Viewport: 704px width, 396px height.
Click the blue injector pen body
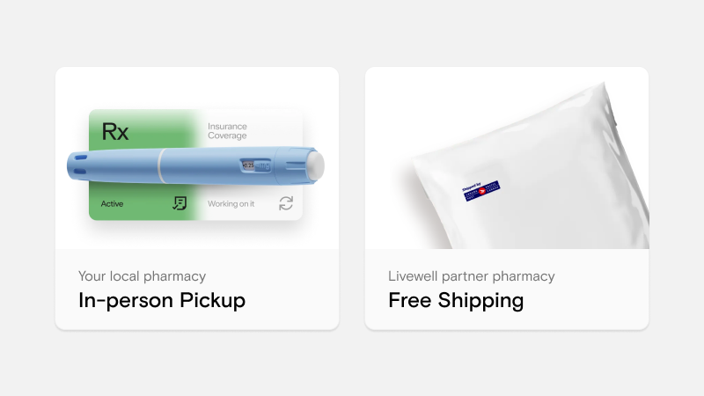click(x=202, y=165)
